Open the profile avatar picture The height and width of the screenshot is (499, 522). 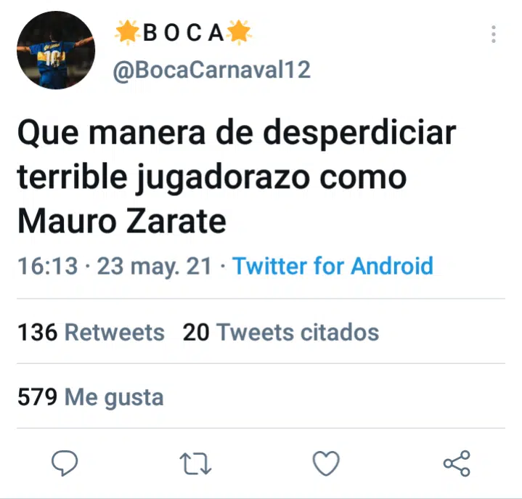[56, 50]
